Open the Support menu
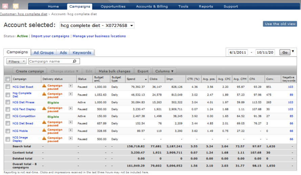 click(x=231, y=6)
